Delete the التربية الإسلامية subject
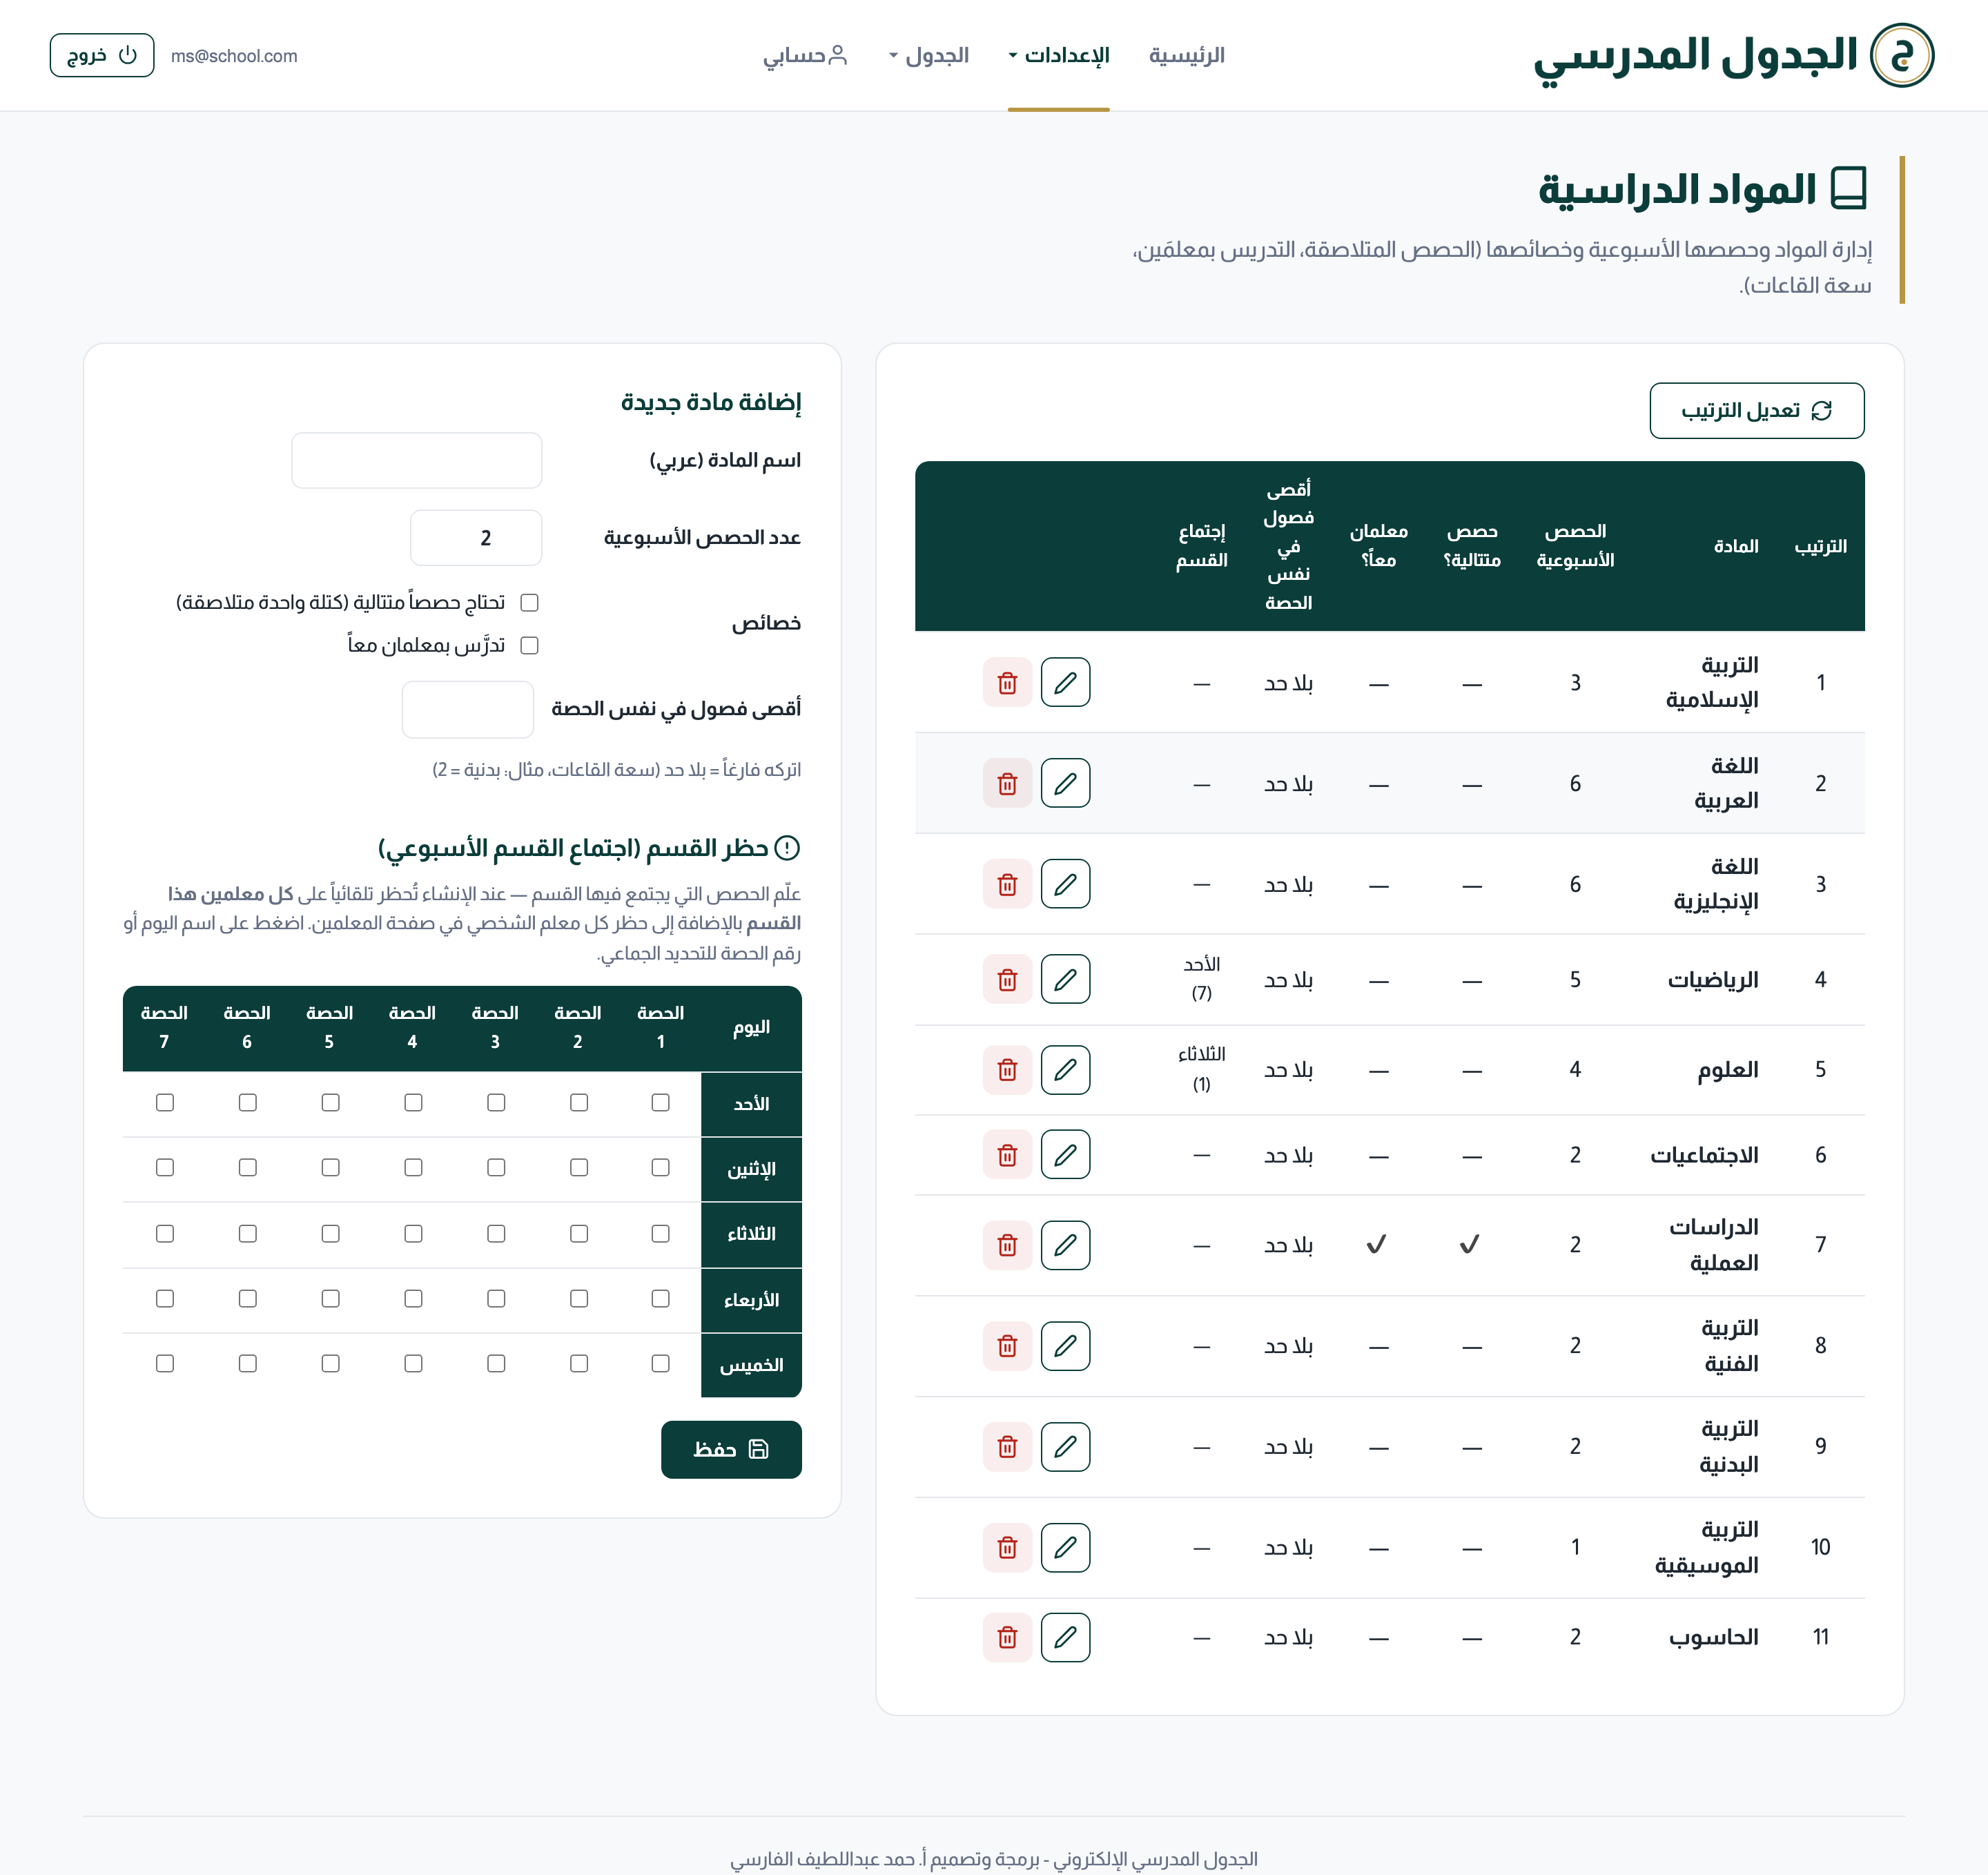This screenshot has height=1875, width=1988. (1007, 682)
